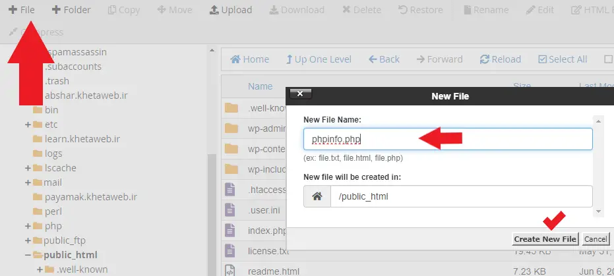This screenshot has height=276, width=614.
Task: Click the wp-content folder icon in list
Action: pos(231,149)
